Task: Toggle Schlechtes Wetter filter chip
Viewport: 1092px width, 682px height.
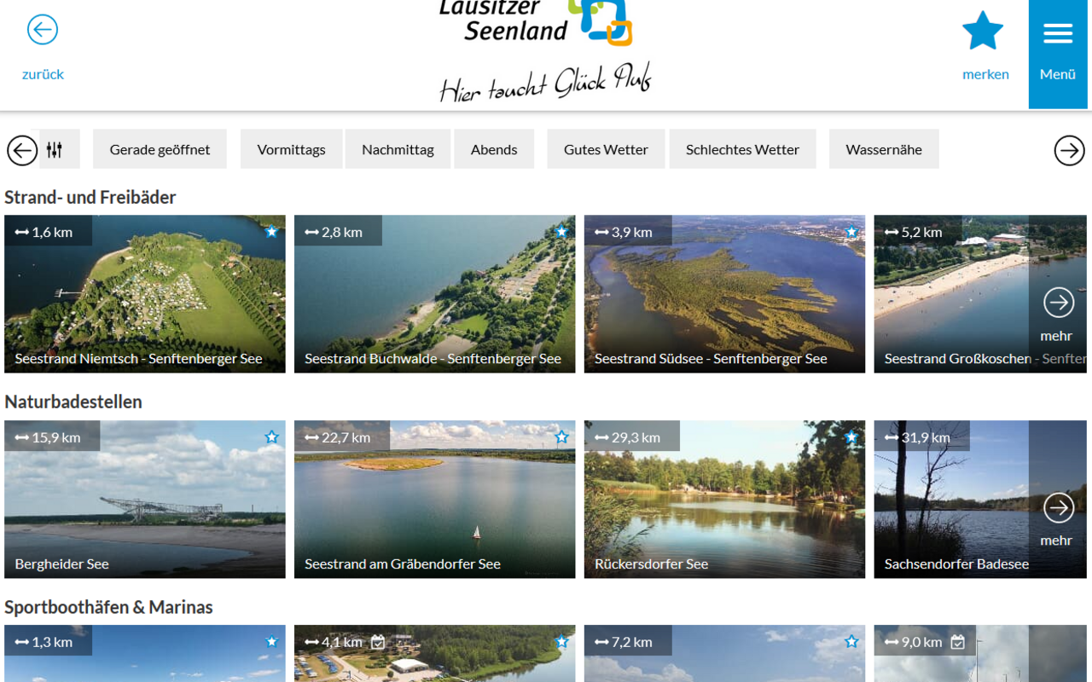Action: coord(742,149)
